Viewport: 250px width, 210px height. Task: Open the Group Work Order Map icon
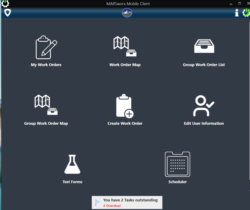click(46, 105)
